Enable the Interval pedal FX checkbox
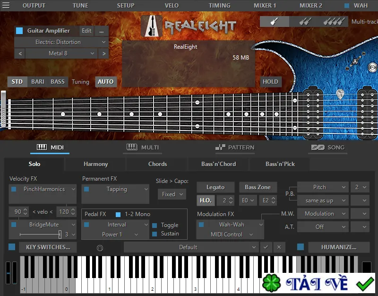This screenshot has height=296, width=378. (x=86, y=225)
